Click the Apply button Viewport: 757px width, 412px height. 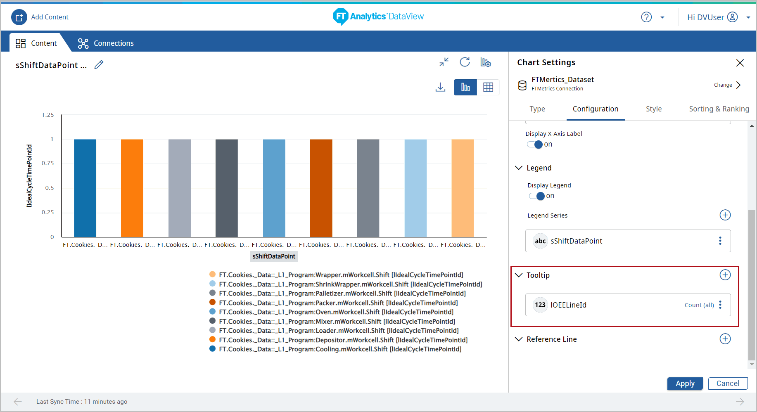coord(685,384)
